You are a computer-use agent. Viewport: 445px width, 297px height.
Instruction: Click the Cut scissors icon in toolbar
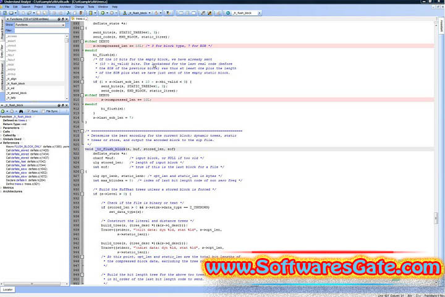(x=69, y=13)
